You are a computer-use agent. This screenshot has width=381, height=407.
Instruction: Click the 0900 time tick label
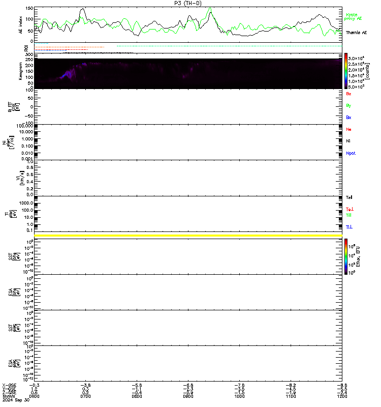[x=188, y=396]
